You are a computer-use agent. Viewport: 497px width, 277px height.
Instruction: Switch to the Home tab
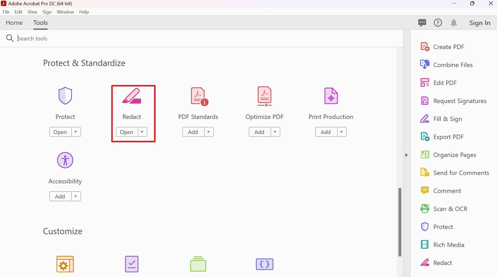click(14, 23)
